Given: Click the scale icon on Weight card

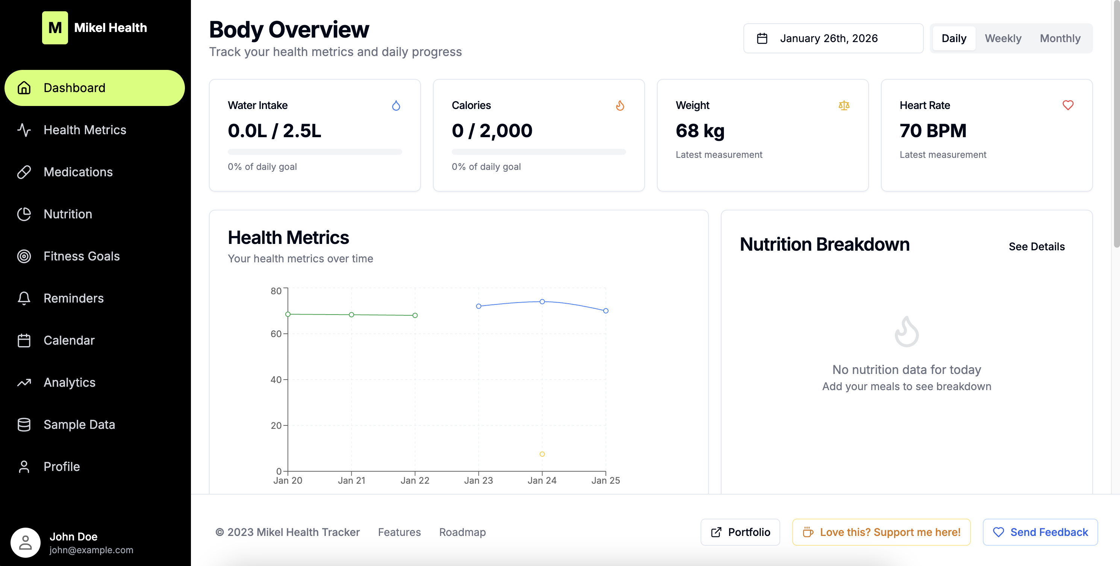Looking at the screenshot, I should pyautogui.click(x=844, y=105).
